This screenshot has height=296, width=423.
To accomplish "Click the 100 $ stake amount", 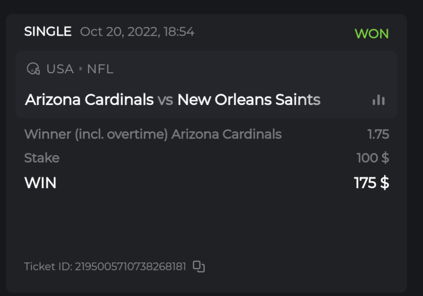I will pos(373,158).
